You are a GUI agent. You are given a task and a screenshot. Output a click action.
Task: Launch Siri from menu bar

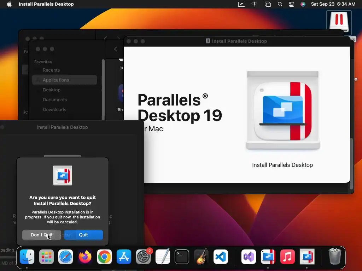[303, 4]
